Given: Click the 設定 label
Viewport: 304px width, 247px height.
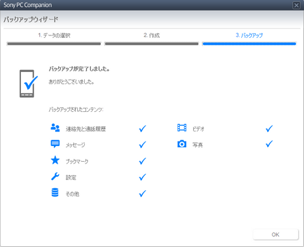Looking at the screenshot, I should coord(71,178).
